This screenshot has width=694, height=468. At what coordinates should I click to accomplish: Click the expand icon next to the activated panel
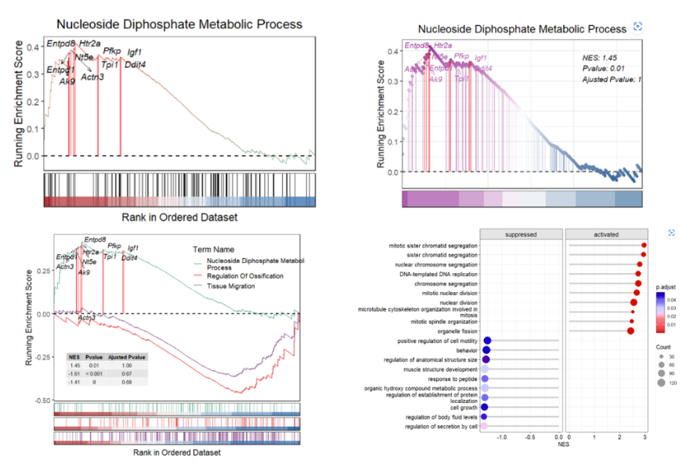(x=671, y=233)
